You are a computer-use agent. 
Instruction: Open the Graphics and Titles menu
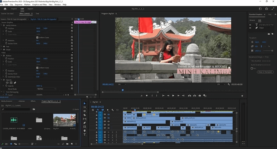coord(40,5)
